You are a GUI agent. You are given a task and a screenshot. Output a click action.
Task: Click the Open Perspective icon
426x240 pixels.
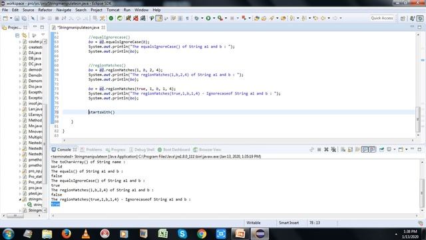(403, 18)
